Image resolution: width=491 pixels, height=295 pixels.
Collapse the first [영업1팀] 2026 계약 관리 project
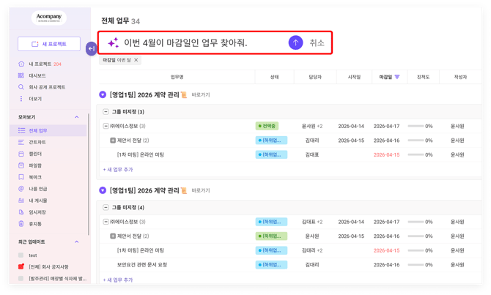103,95
